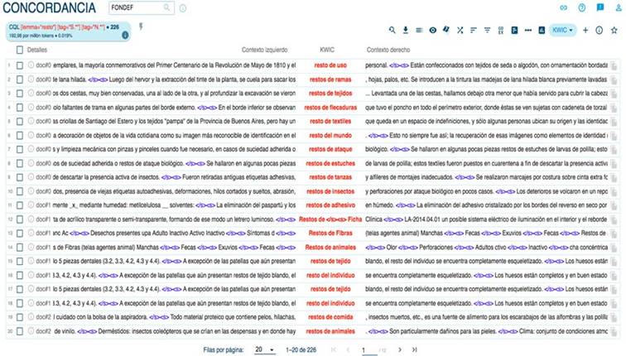Open the FONDEF corpus selector field
This screenshot has width=626, height=356.
(141, 7)
